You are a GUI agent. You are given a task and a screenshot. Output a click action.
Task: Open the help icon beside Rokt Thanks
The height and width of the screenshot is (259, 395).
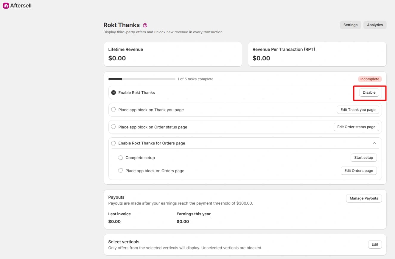145,25
